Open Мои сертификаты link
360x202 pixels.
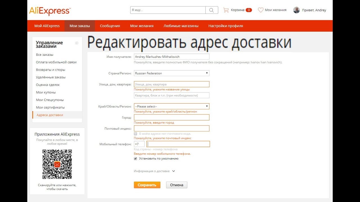[x=50, y=107]
